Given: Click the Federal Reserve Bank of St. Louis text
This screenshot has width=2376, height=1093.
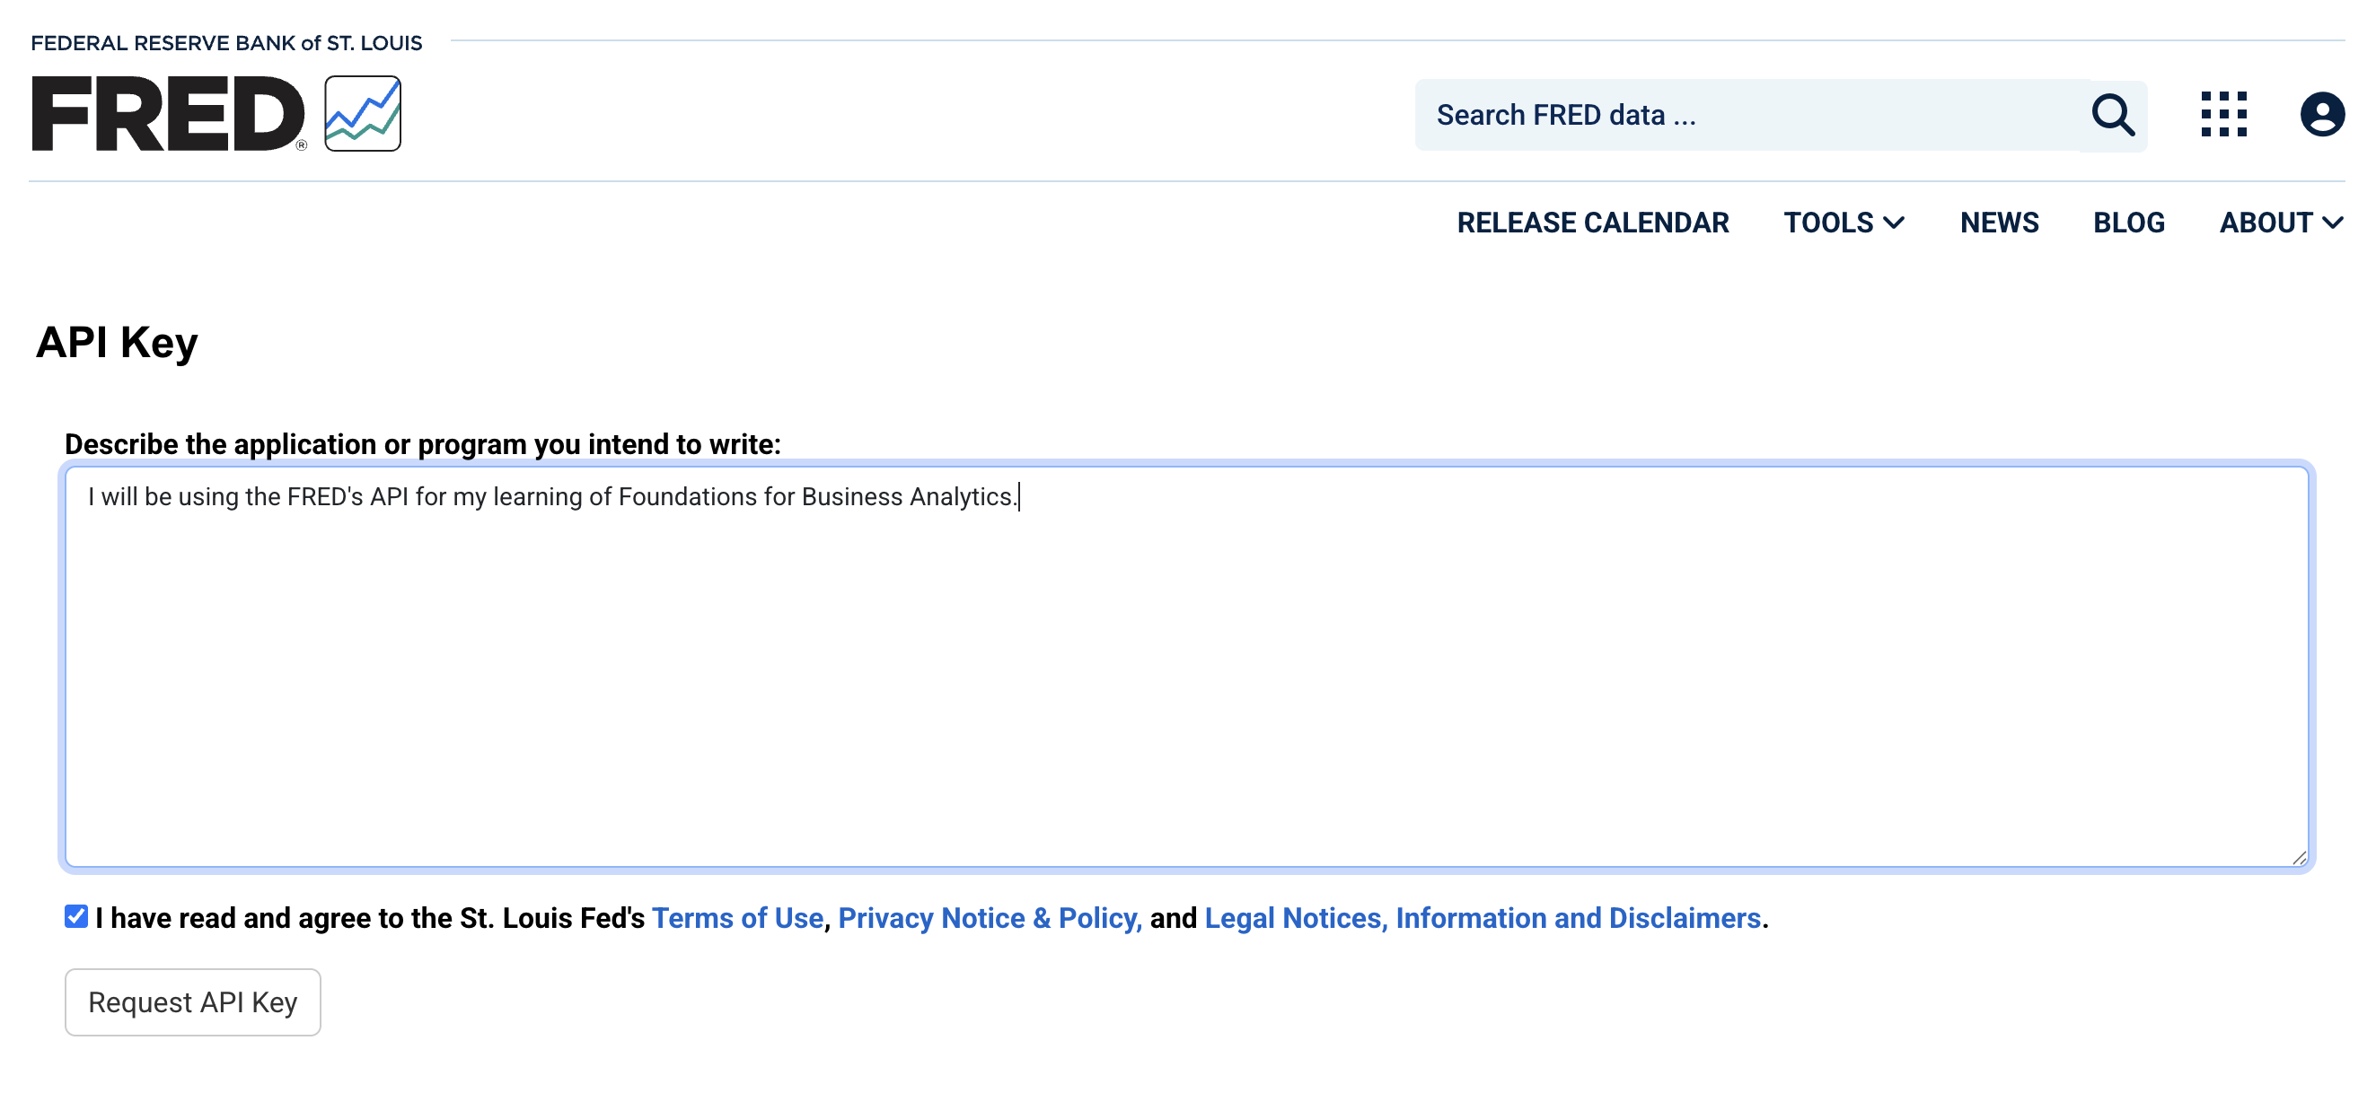Looking at the screenshot, I should pos(226,43).
